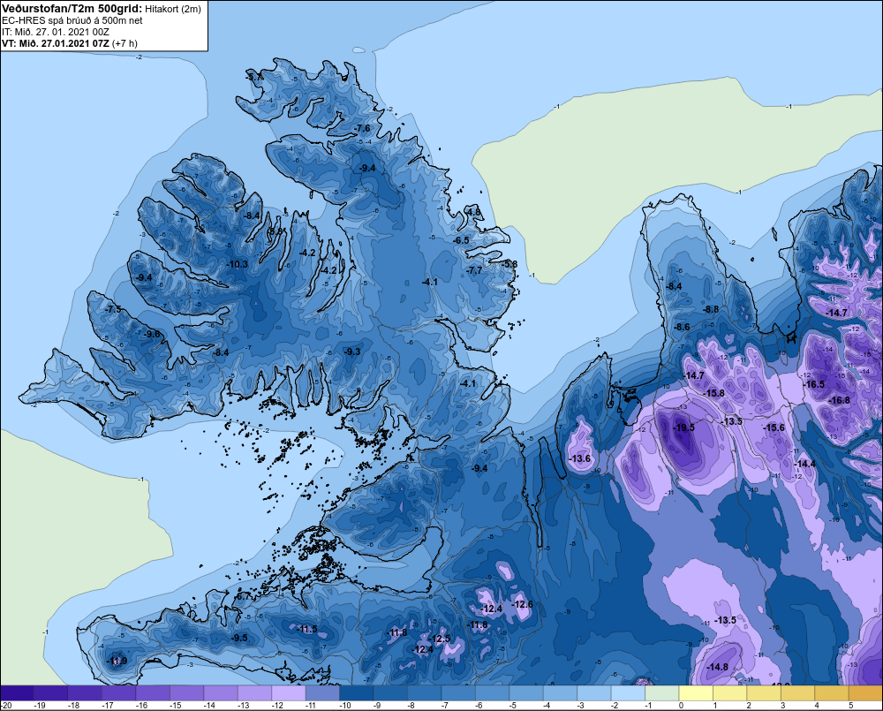Click the title text Veðurstofan/T2m 500grid
The image size is (883, 711).
tap(72, 9)
